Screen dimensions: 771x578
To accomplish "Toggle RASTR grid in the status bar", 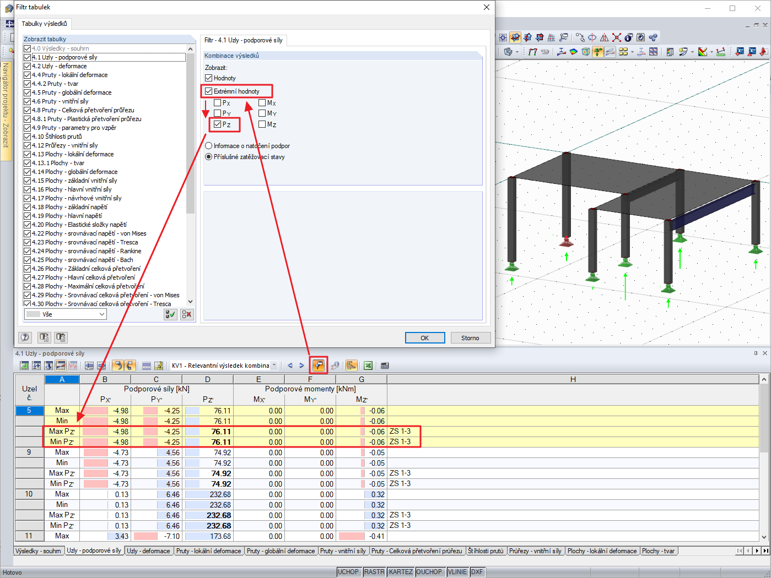I will (374, 572).
